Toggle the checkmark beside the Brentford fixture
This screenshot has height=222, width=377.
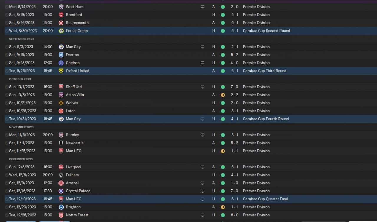[x=7, y=15]
